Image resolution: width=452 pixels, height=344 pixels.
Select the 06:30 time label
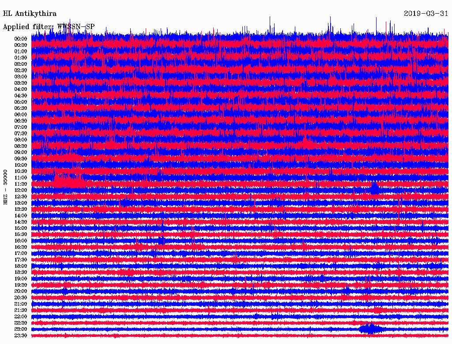[21, 121]
